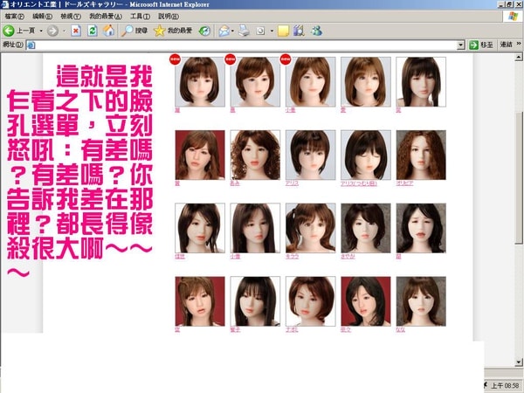
Task: Follow the アリス(つむり目) link
Action: tap(359, 183)
